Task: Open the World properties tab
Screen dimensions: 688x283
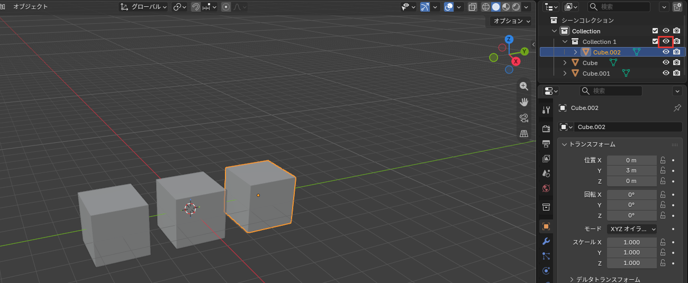Action: [546, 188]
